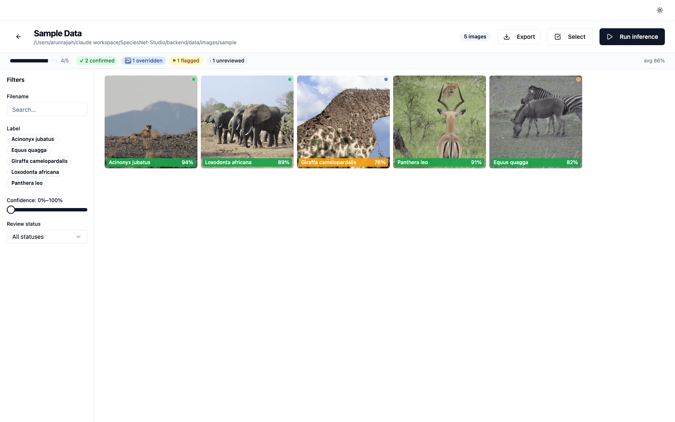This screenshot has height=422, width=675.
Task: Click the green status dot on cheetah image
Action: pos(194,79)
